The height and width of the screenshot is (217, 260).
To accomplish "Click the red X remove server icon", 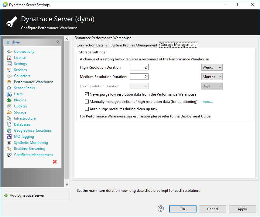I will (x=55, y=162).
